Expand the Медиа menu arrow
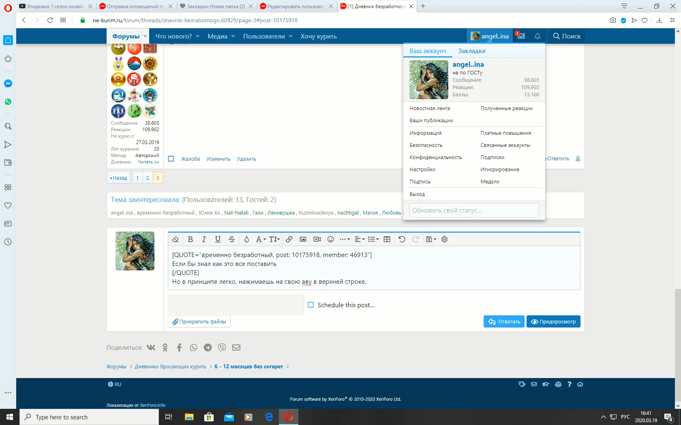 coord(233,36)
